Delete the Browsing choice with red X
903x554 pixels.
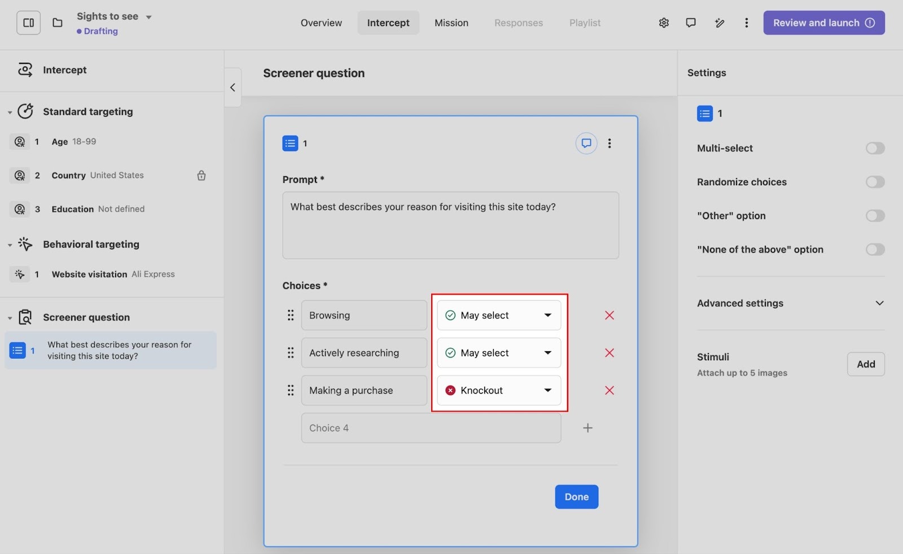click(609, 315)
